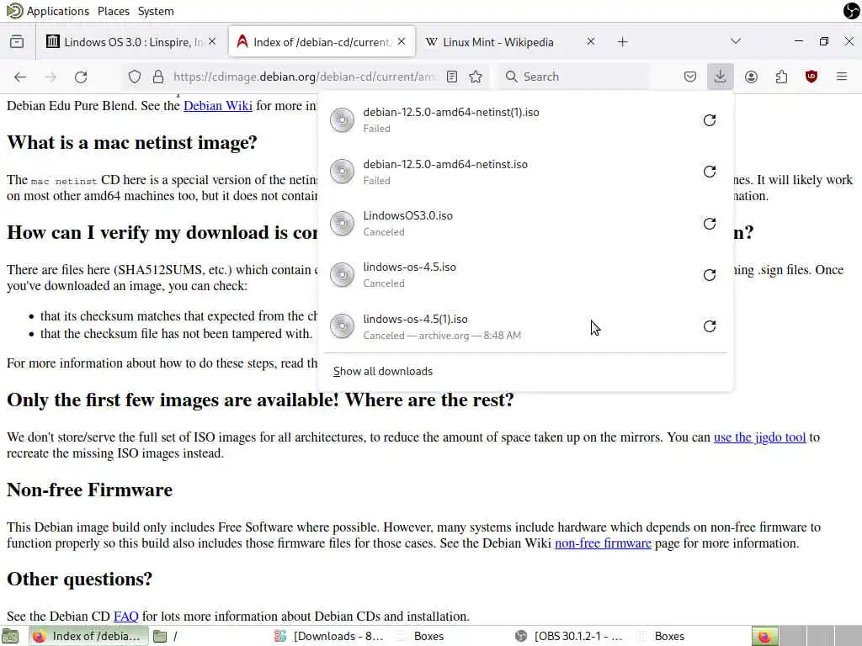This screenshot has width=862, height=646.
Task: Go forward to next page
Action: click(51, 77)
